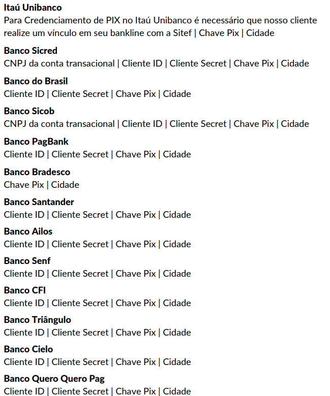330x396 pixels.
Task: Click 'Cliente ID' under Banco Cielo
Action: (24, 362)
